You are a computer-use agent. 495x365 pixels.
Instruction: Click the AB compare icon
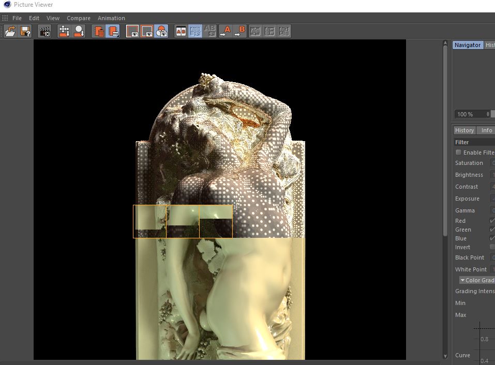[x=181, y=31]
